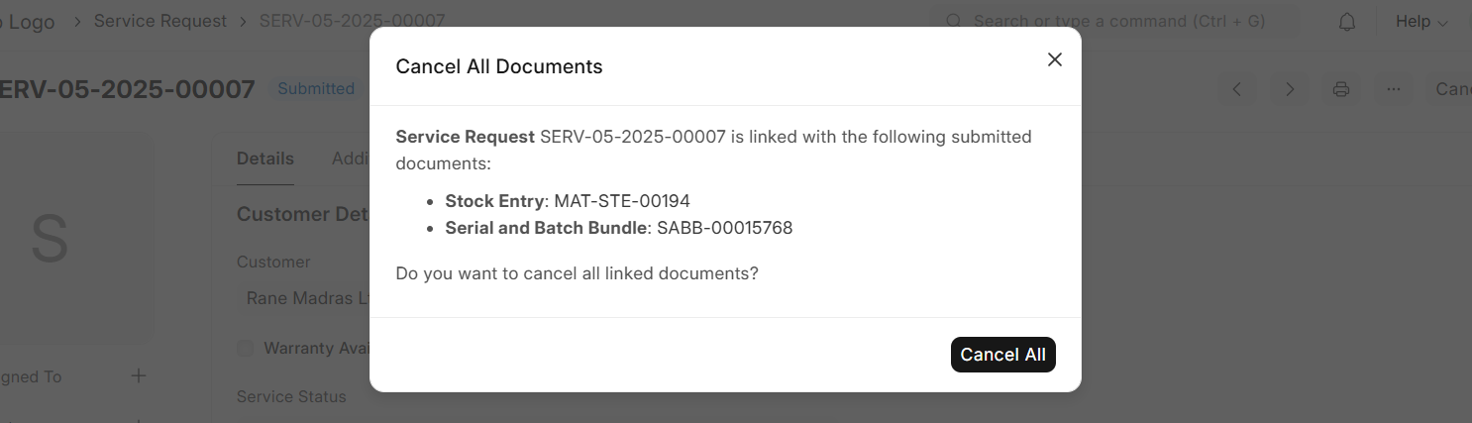
Task: Click the Logo home link
Action: pyautogui.click(x=31, y=21)
